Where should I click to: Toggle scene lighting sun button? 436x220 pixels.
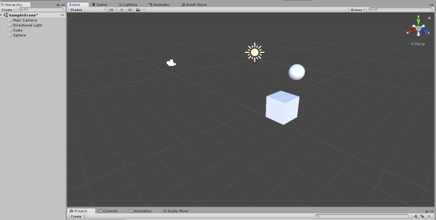[x=121, y=10]
